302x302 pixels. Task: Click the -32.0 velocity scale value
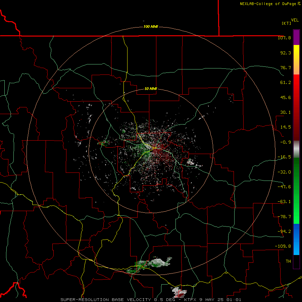(284, 172)
